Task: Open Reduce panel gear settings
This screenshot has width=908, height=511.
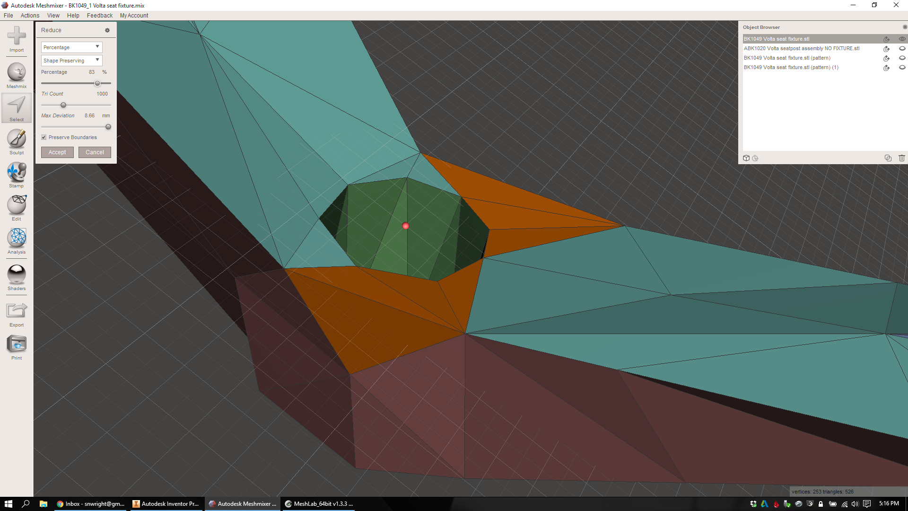Action: click(107, 30)
